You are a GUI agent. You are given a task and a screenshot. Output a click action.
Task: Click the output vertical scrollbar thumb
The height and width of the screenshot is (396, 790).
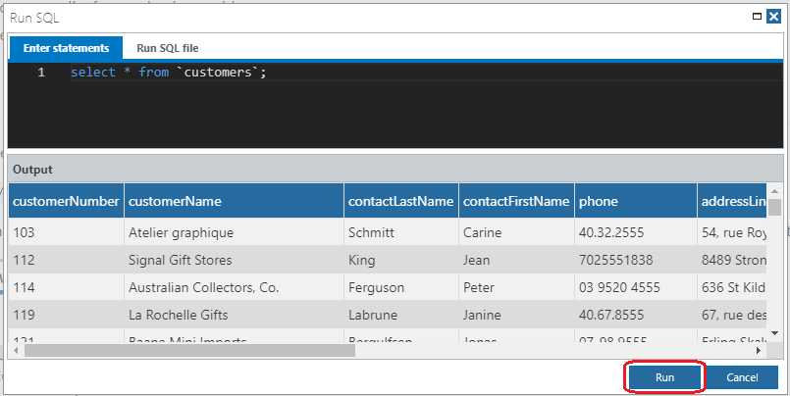[x=775, y=207]
